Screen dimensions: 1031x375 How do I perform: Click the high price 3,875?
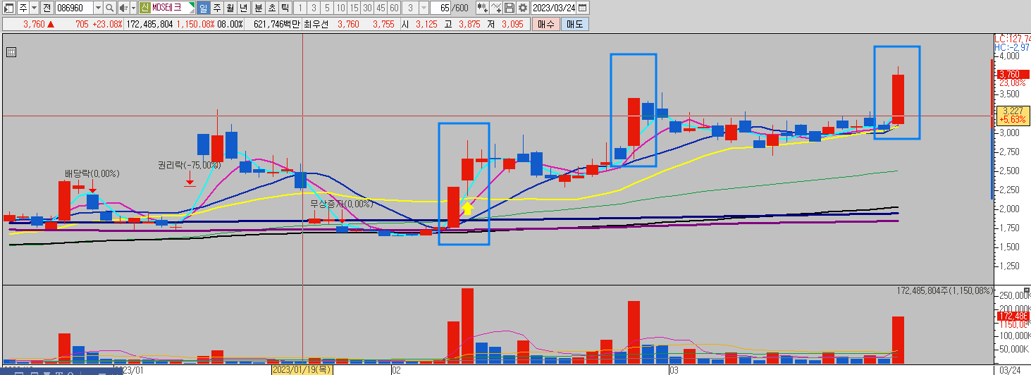469,24
